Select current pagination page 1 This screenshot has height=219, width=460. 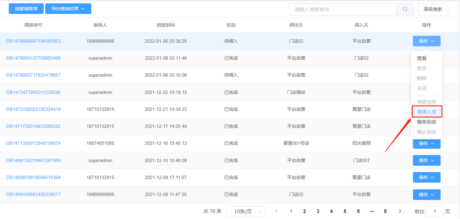[291, 211]
